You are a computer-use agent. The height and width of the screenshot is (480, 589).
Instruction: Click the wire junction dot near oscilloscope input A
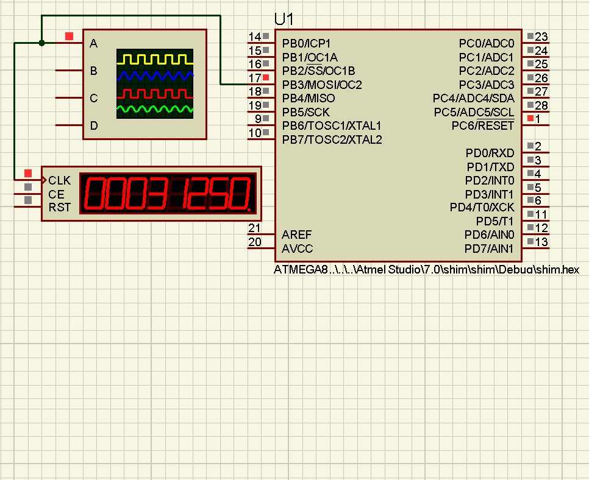[41, 43]
